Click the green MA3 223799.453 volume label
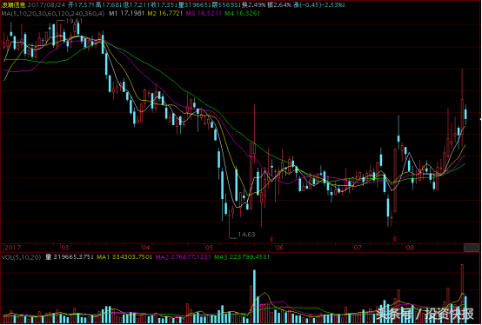Image resolution: width=482 pixels, height=325 pixels. [x=242, y=257]
